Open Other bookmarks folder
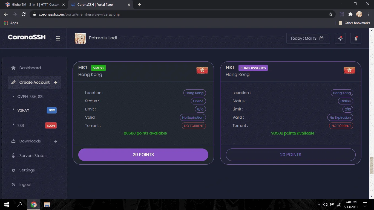 pos(354,23)
